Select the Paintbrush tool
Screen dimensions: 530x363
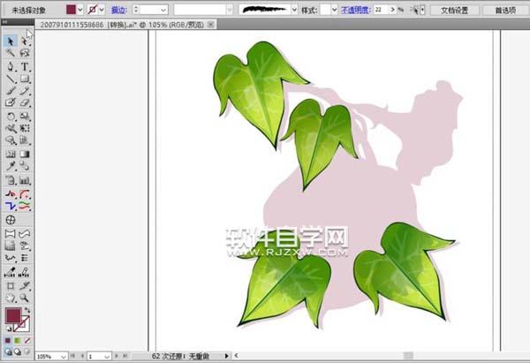click(x=11, y=91)
